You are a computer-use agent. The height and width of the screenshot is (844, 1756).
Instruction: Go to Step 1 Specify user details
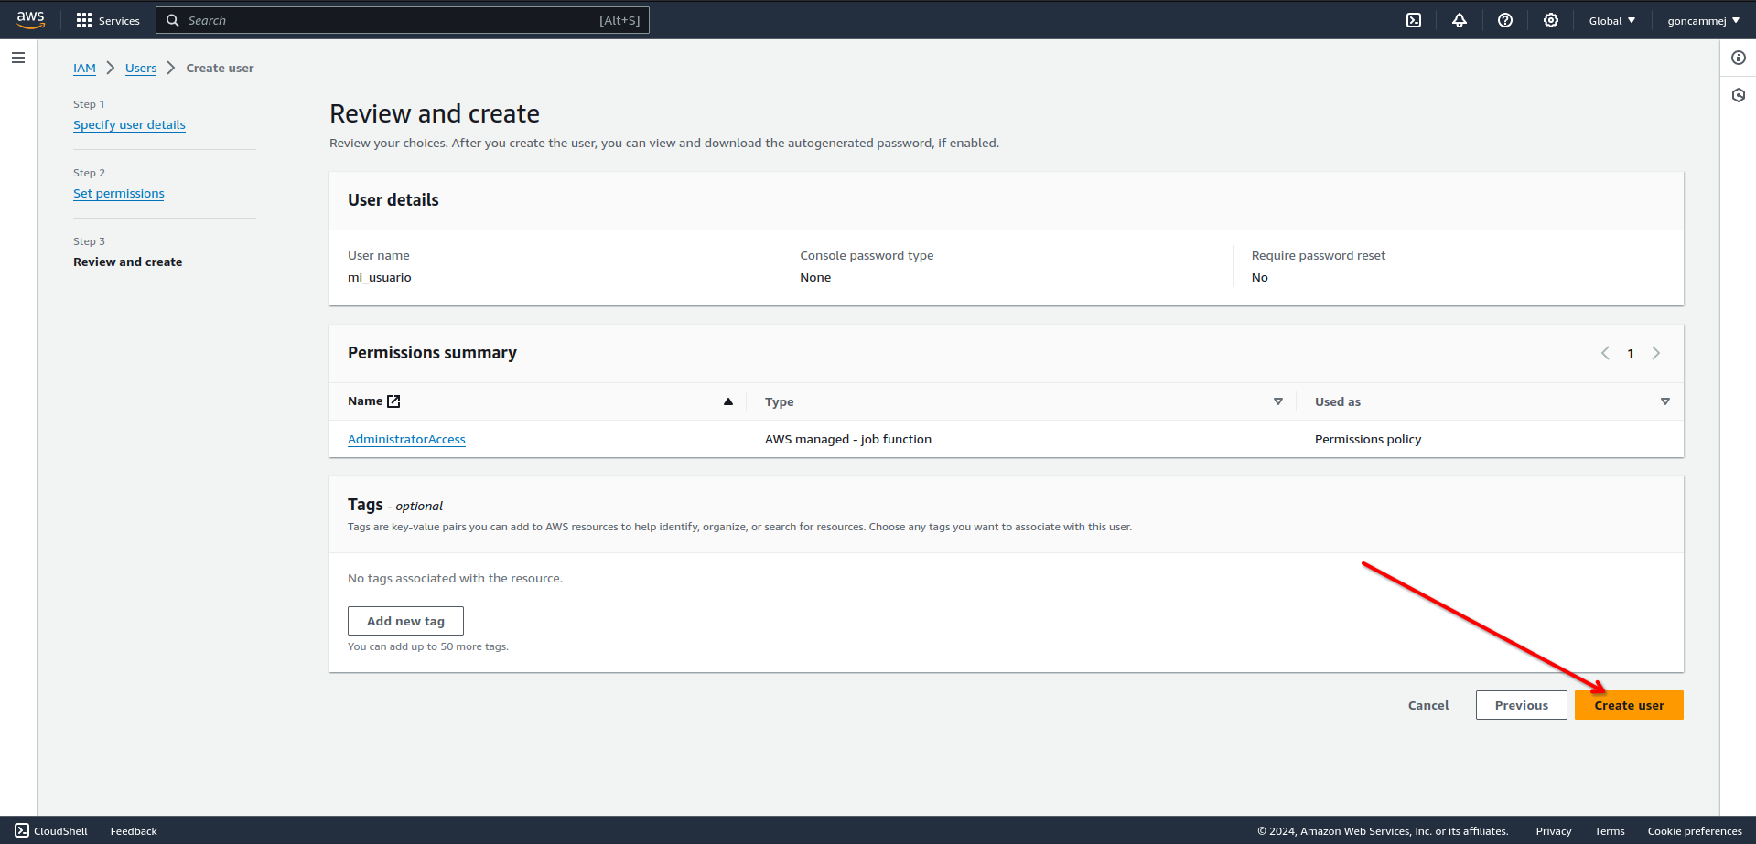point(129,124)
